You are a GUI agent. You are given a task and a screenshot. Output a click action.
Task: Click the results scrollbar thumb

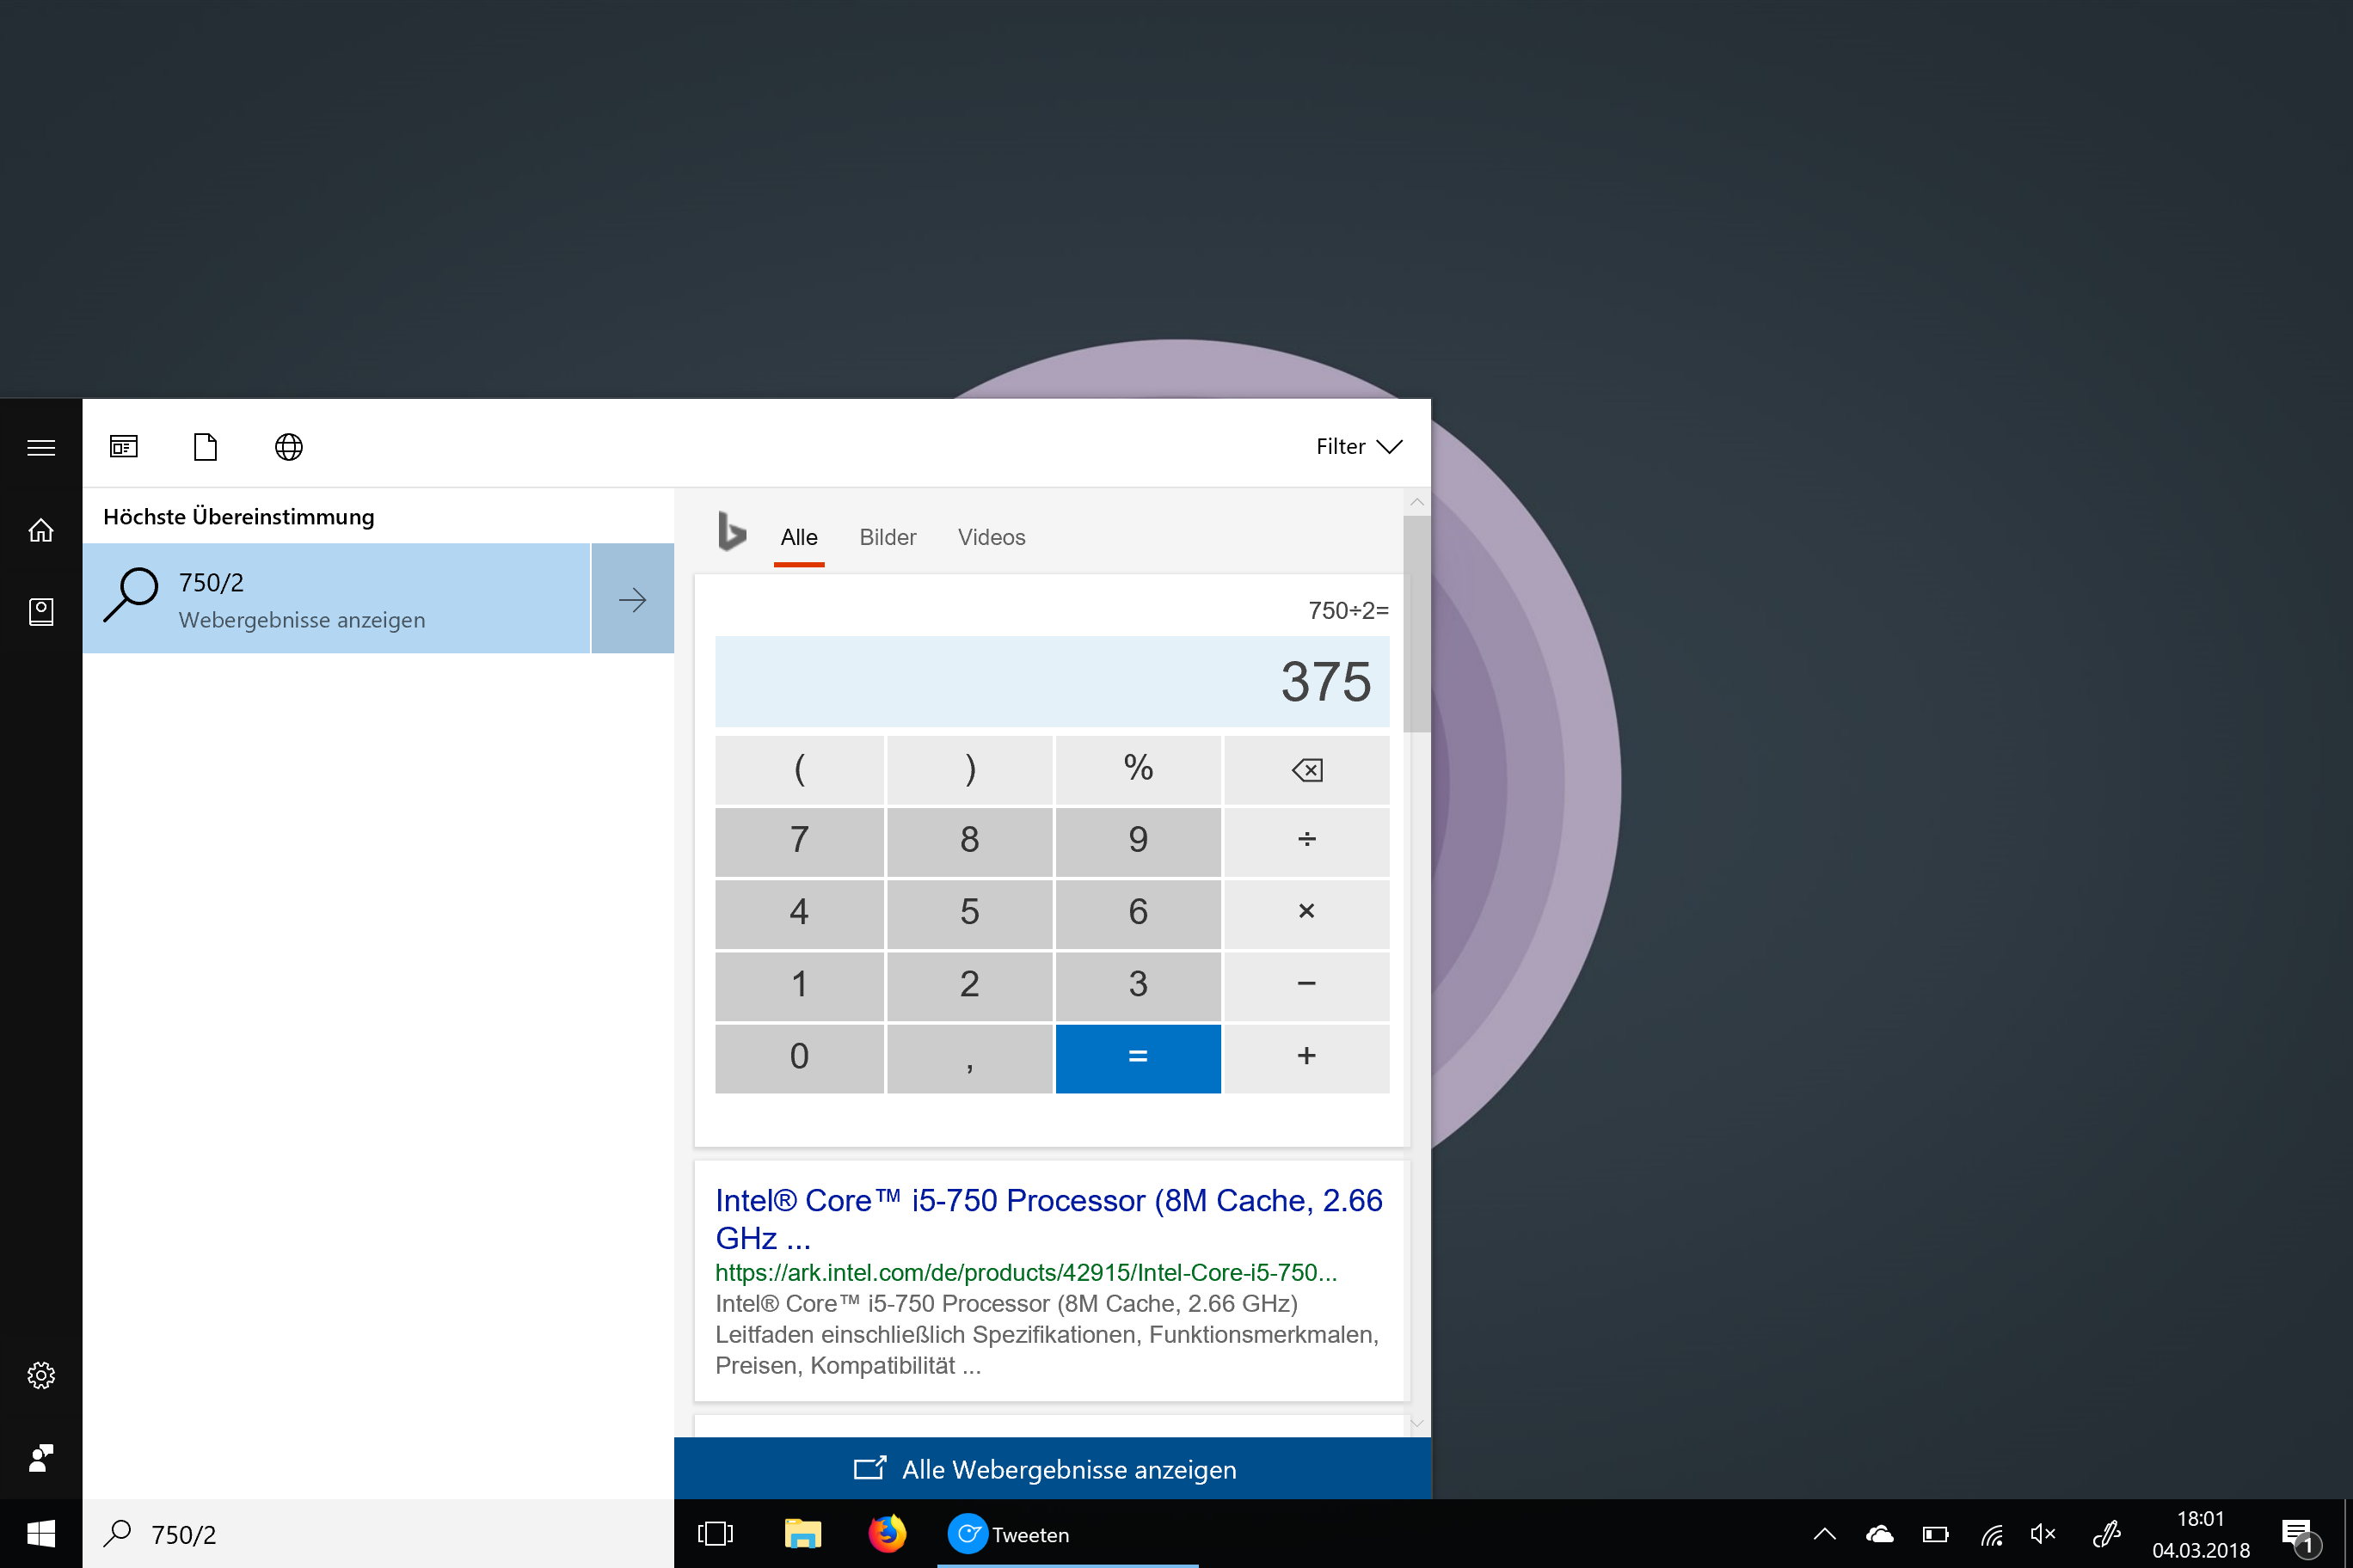[1416, 624]
